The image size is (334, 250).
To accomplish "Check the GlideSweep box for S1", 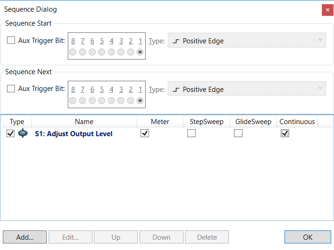I will click(x=238, y=133).
